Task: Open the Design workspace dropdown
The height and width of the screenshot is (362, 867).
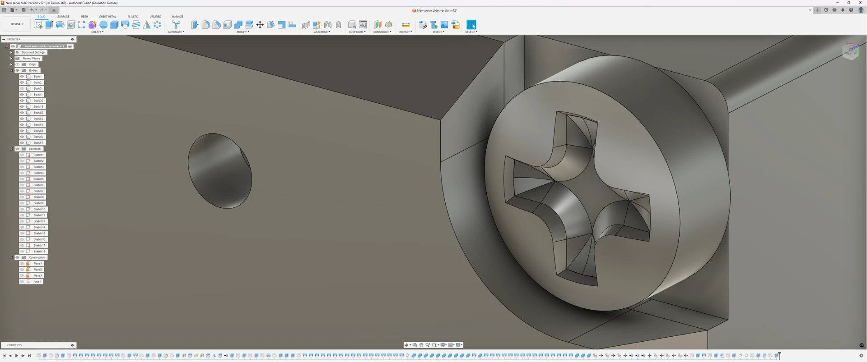Action: (x=17, y=24)
